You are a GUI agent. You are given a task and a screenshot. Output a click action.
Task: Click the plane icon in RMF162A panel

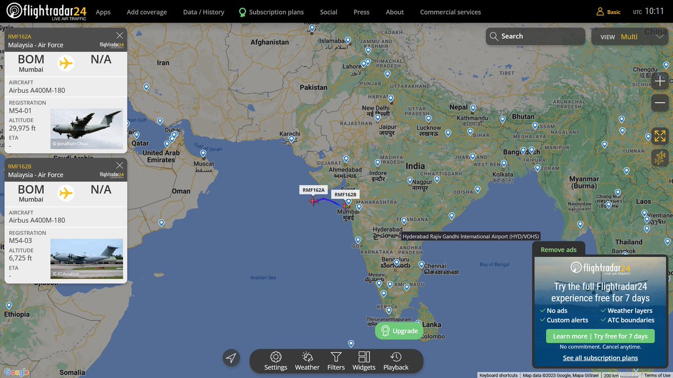66,63
